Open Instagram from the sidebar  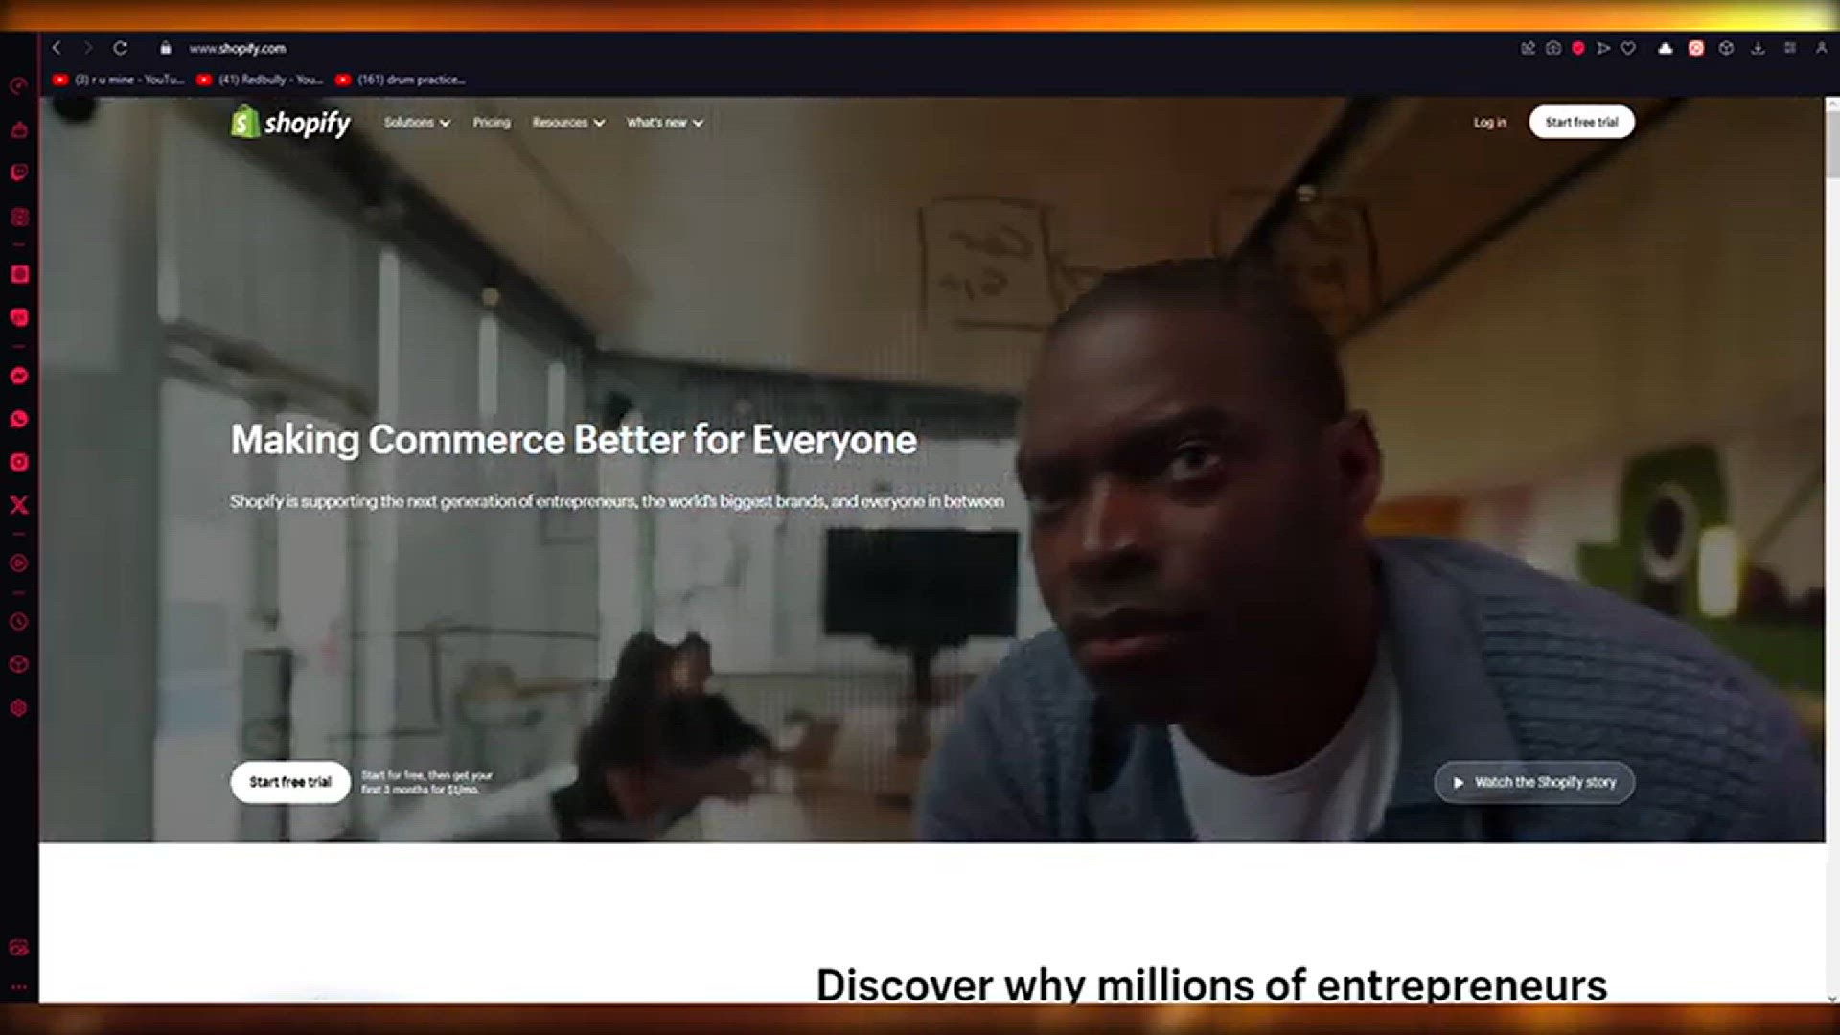coord(19,462)
